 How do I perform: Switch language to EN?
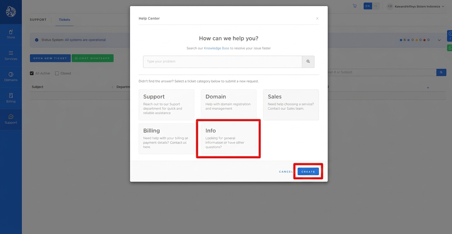368,6
